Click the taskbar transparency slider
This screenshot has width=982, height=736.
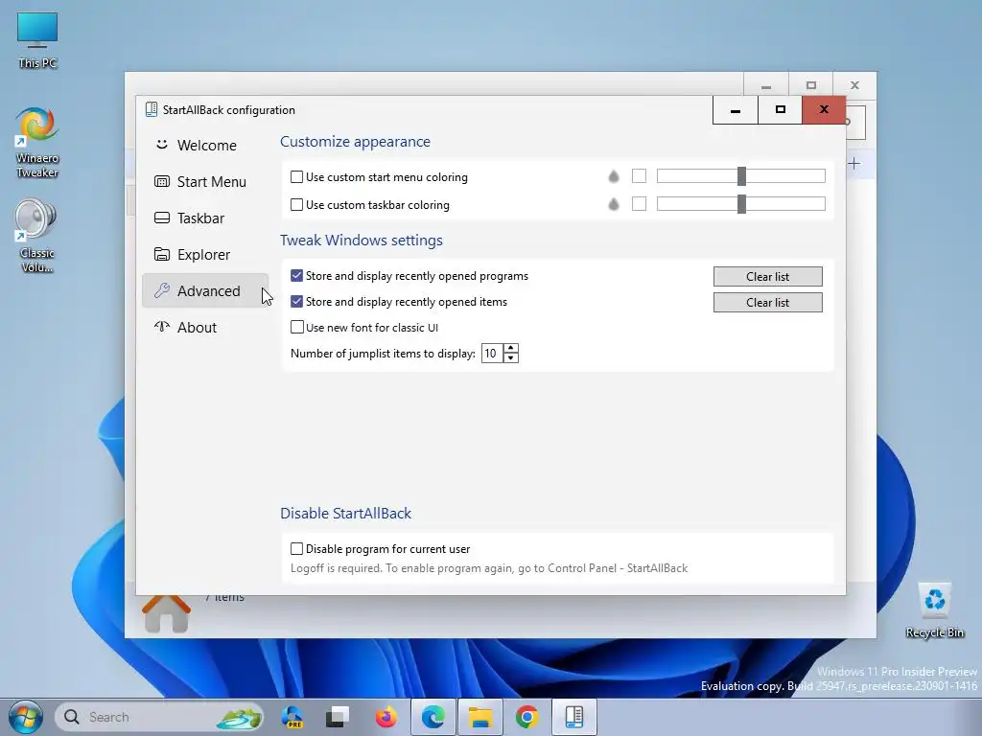click(741, 203)
